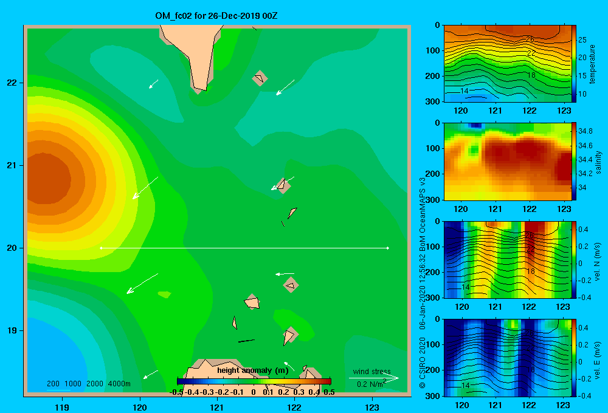The width and height of the screenshot is (608, 413).
Task: Click the main map's latitude '21' axis label
Action: click(x=12, y=165)
